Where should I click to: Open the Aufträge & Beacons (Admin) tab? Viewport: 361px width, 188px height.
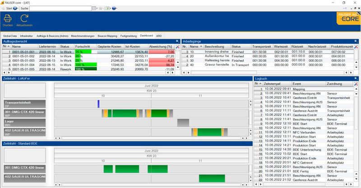tap(52, 36)
